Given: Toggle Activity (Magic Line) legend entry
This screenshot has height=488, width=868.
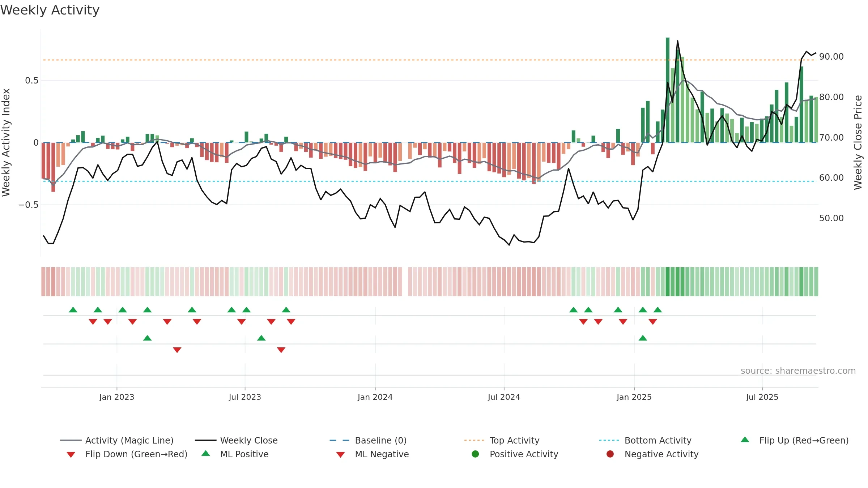Looking at the screenshot, I should [x=117, y=440].
